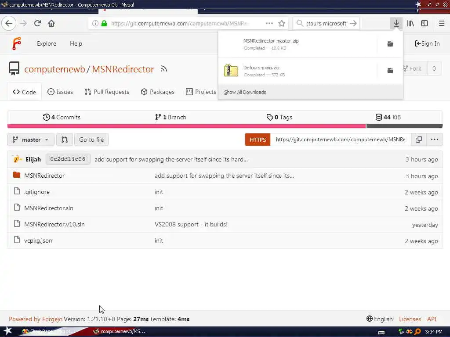
Task: Open the browser hamburger menu
Action: coord(441,23)
